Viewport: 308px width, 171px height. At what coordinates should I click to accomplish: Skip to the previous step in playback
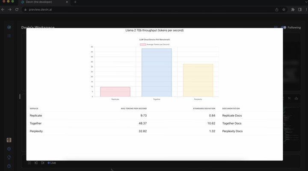(36, 163)
